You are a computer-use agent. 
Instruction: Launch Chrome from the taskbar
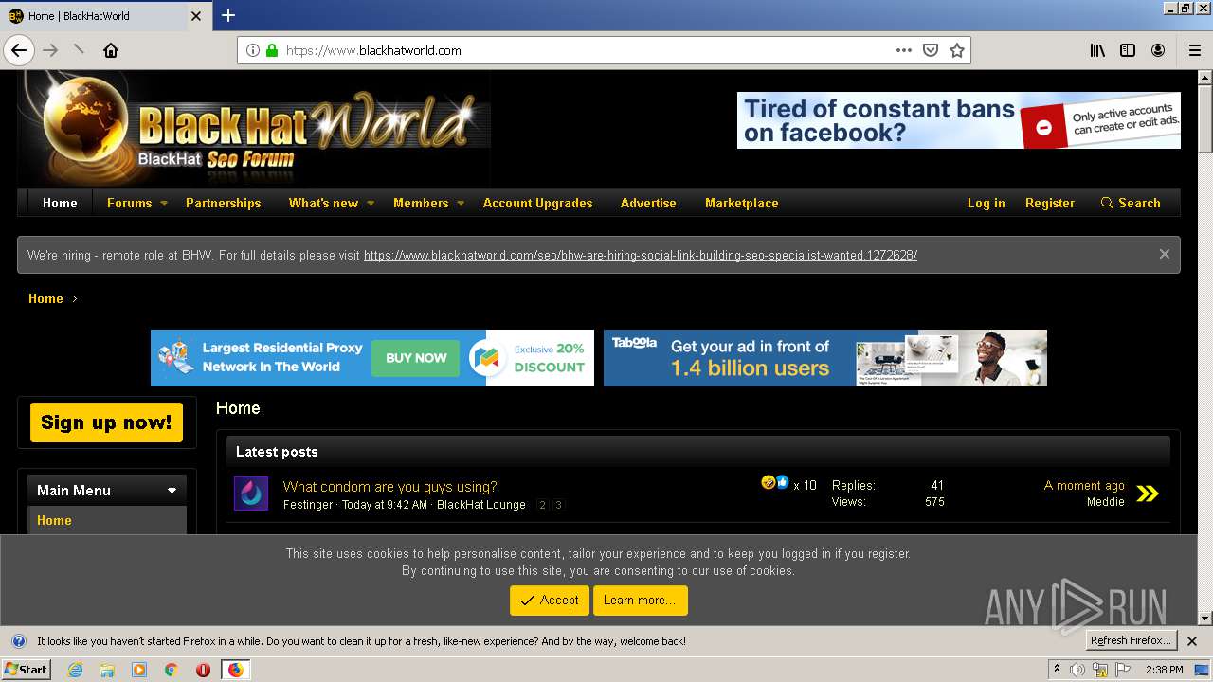click(172, 670)
